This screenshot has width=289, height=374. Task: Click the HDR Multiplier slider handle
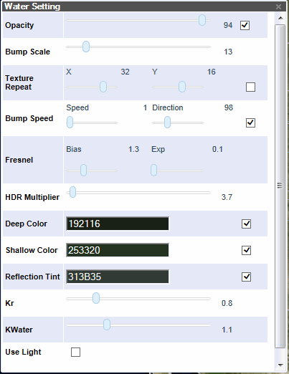[x=72, y=192]
